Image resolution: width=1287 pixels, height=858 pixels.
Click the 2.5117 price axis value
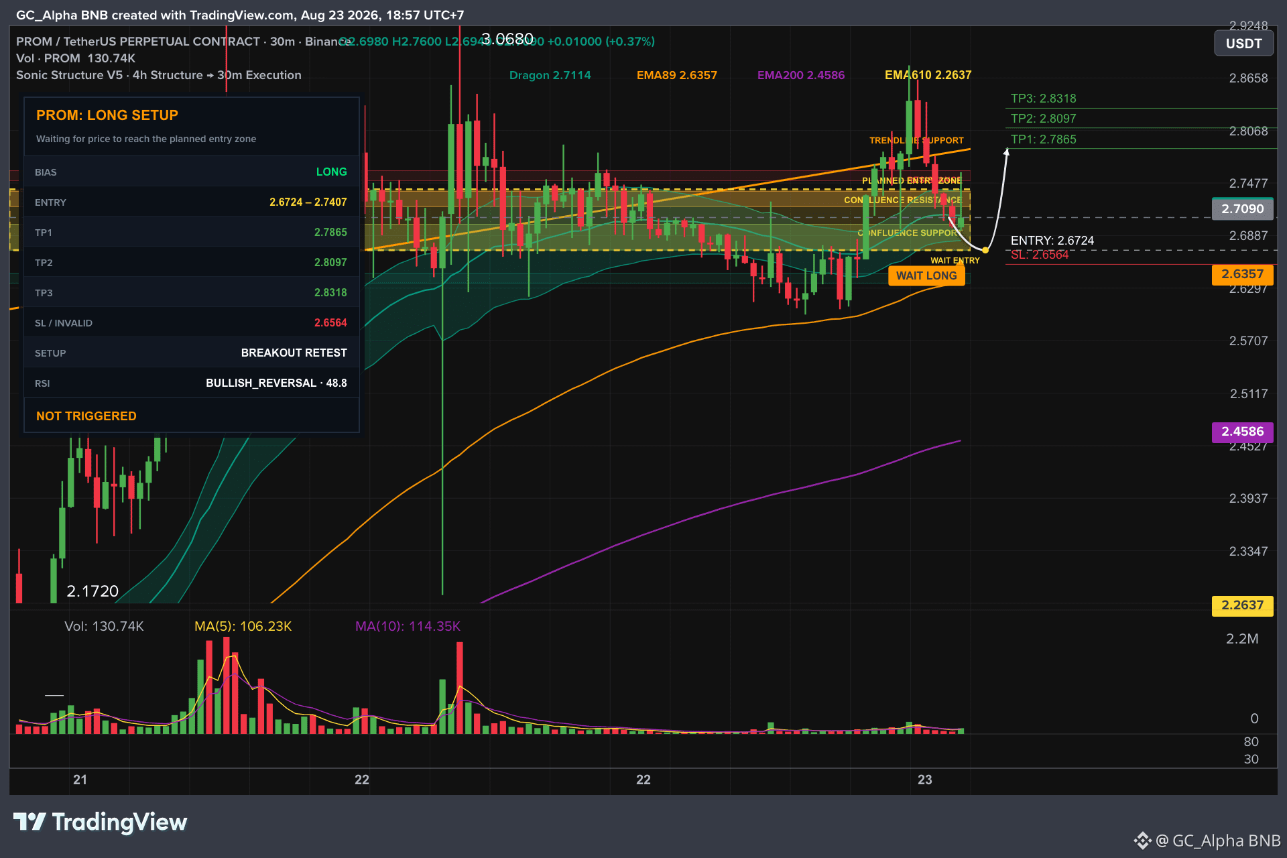[1248, 394]
